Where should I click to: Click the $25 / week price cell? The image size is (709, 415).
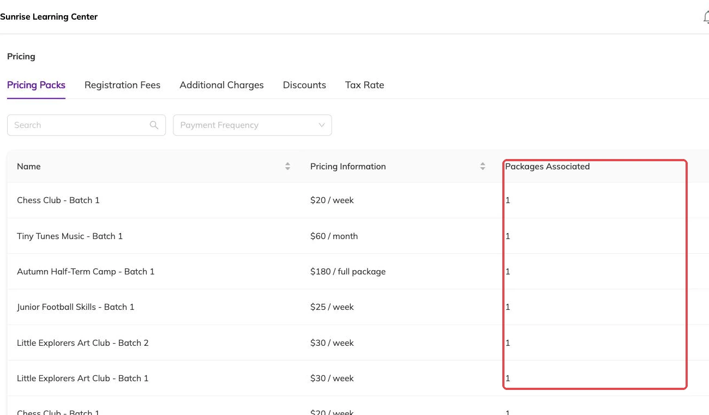332,307
